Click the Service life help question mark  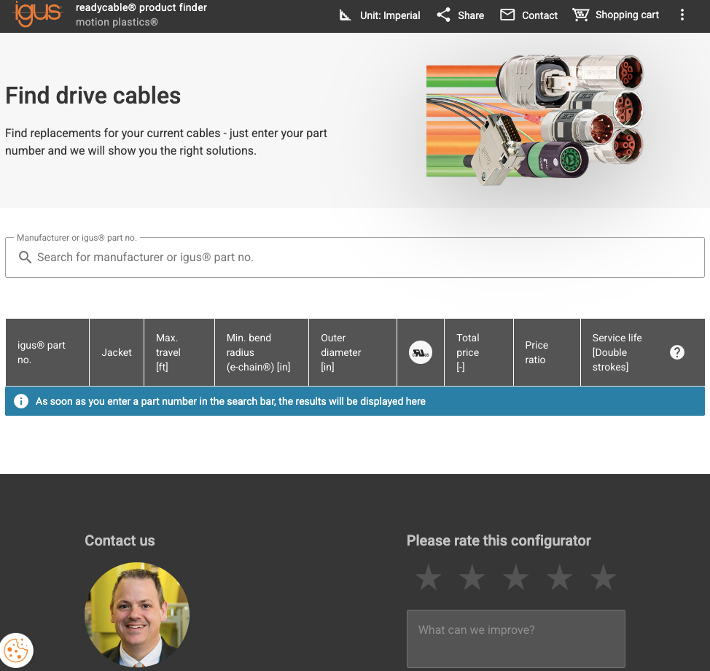[676, 352]
